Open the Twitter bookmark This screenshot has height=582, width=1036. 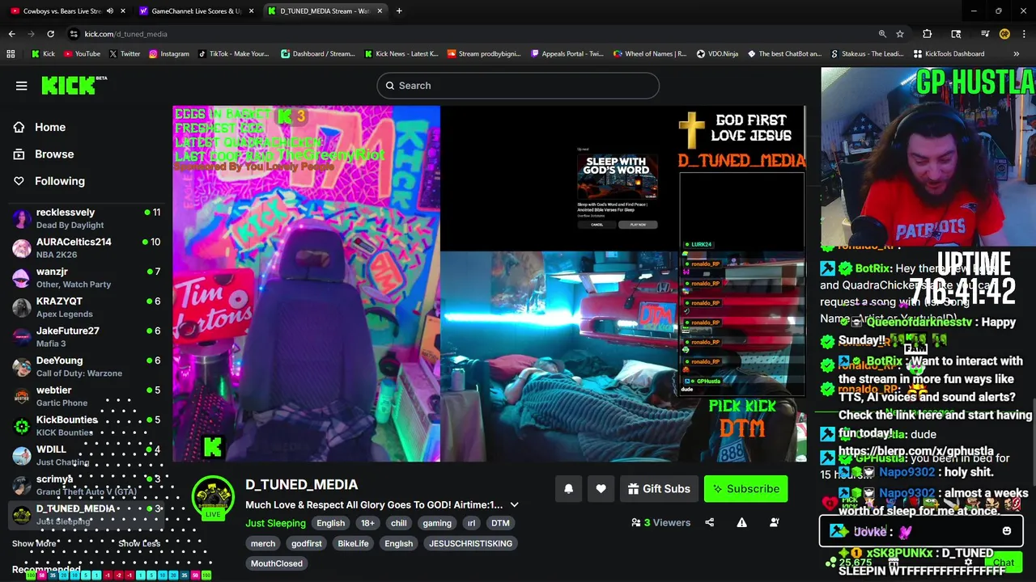[x=124, y=54]
